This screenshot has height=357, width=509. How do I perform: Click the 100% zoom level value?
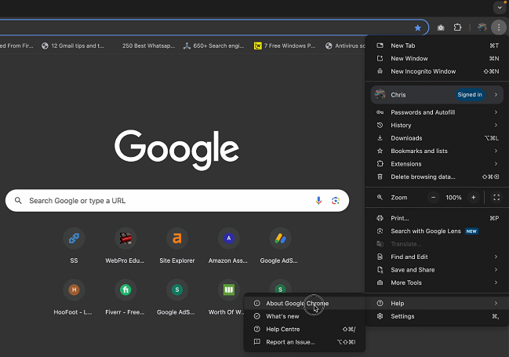point(453,197)
